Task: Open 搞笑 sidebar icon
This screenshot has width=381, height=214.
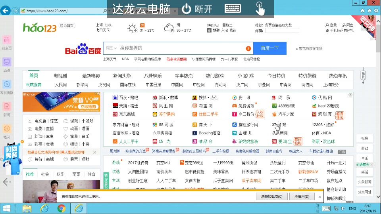Action: (x=7, y=128)
